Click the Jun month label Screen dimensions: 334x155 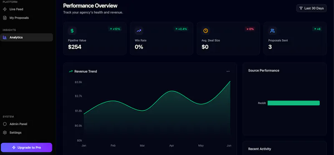229,146
